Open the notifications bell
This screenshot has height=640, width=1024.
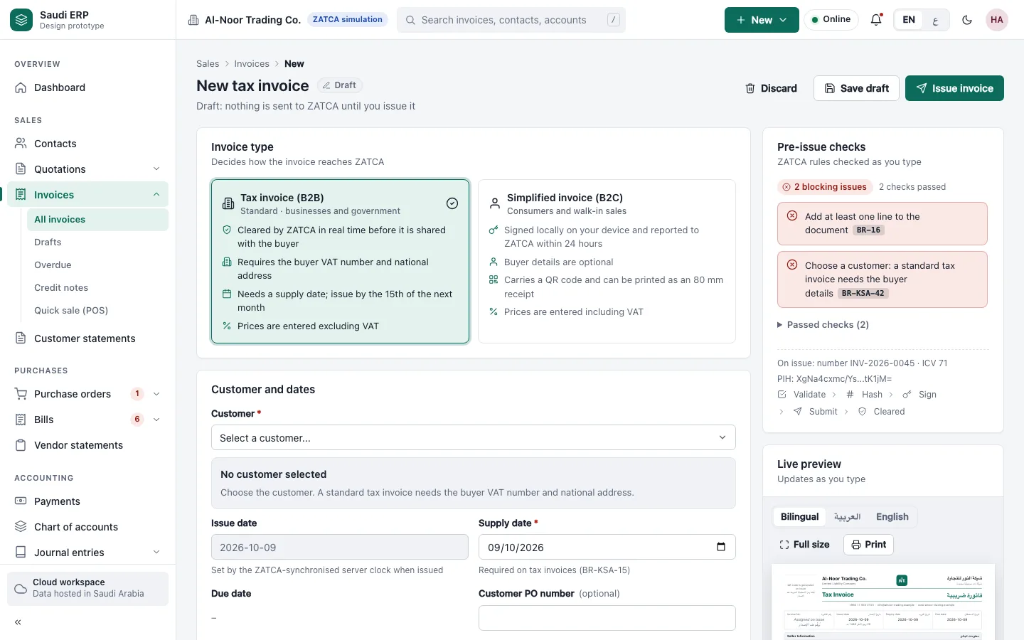[x=876, y=20]
